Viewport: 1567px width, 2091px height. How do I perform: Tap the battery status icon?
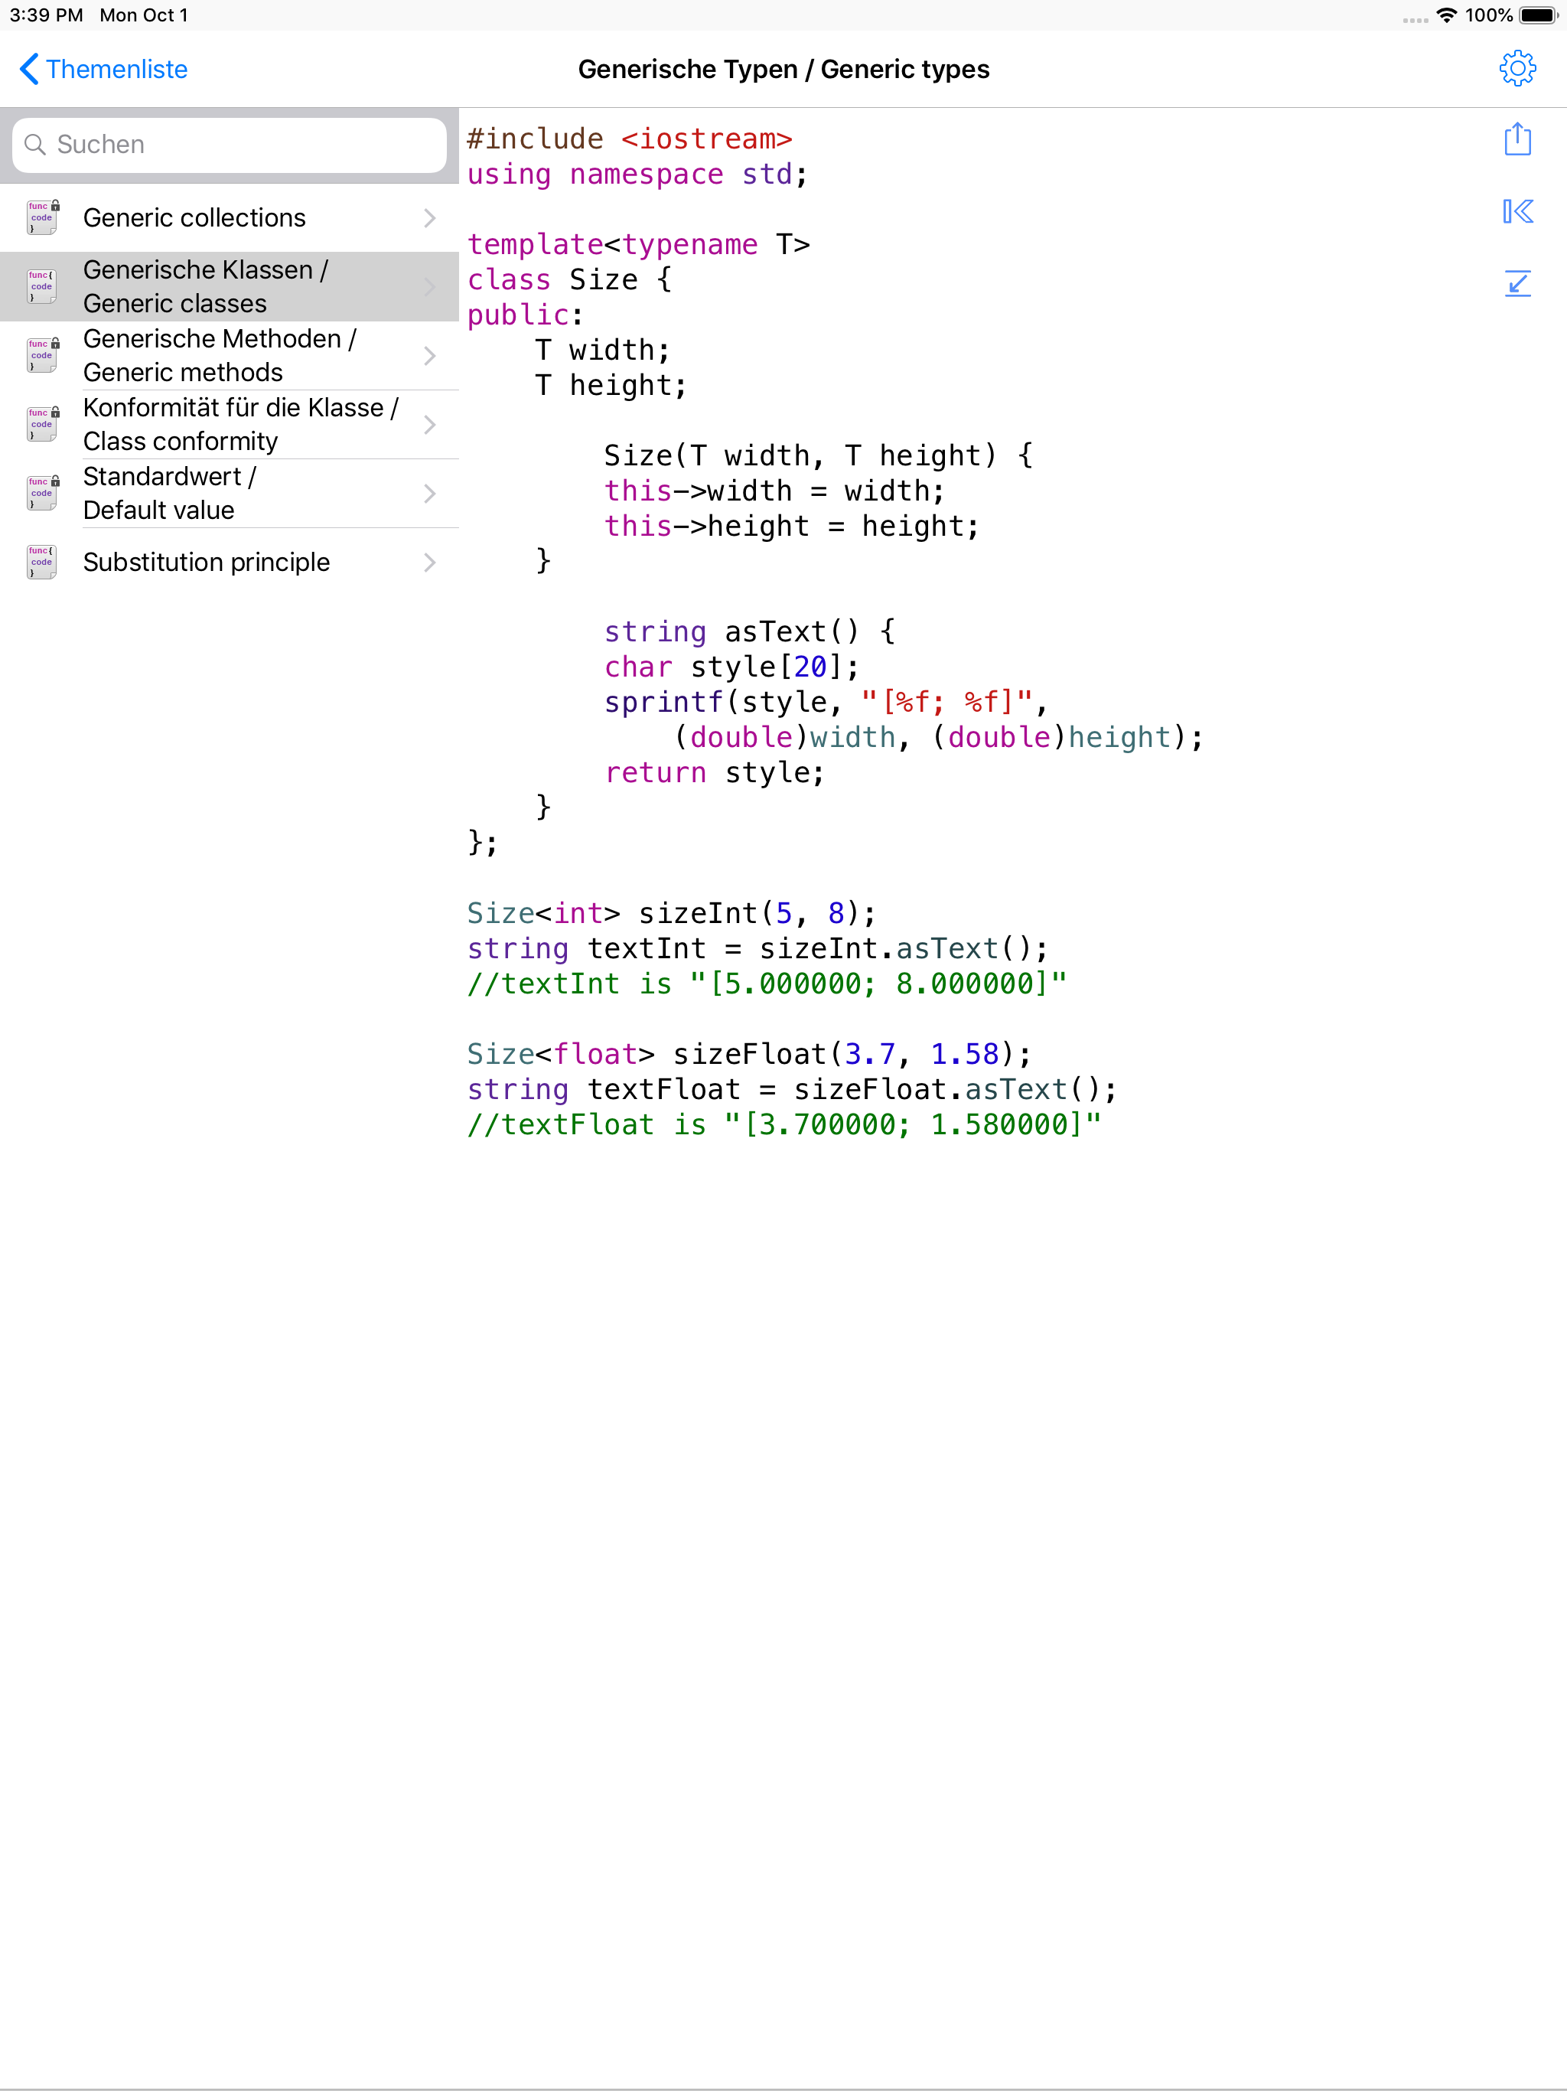tap(1539, 15)
